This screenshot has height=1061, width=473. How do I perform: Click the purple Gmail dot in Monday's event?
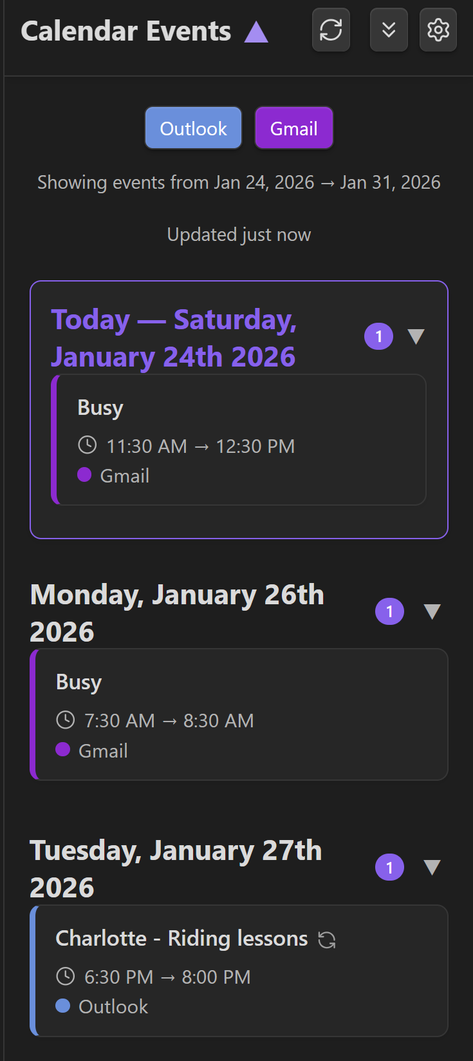click(63, 749)
